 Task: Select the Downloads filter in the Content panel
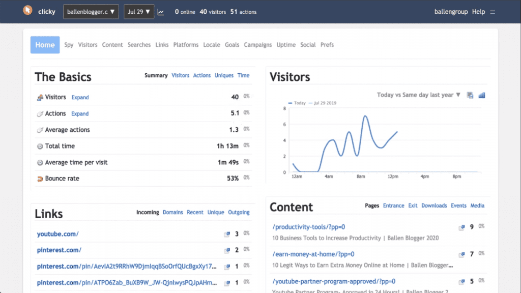[434, 206]
